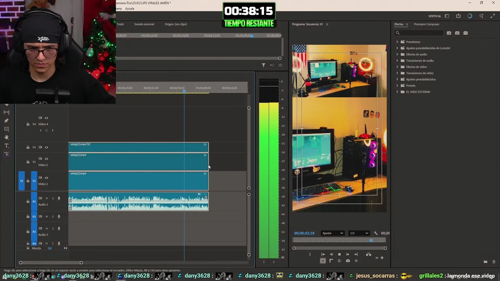Click the timeline ruler at 00;00;48;00

click(203, 88)
